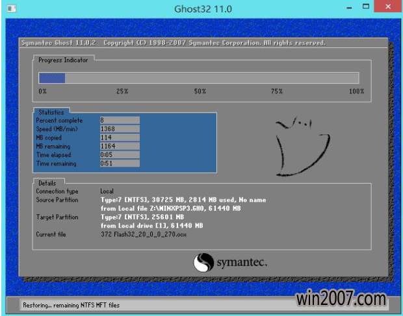Click the Z:\WINXPSP3.GHO file line
Viewport: 403px width, 316px height.
click(171, 208)
